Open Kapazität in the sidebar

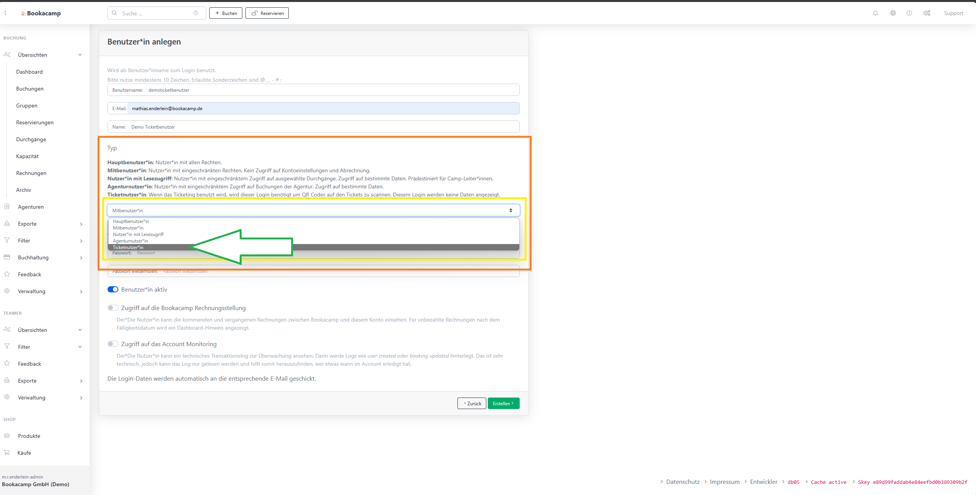[x=27, y=156]
